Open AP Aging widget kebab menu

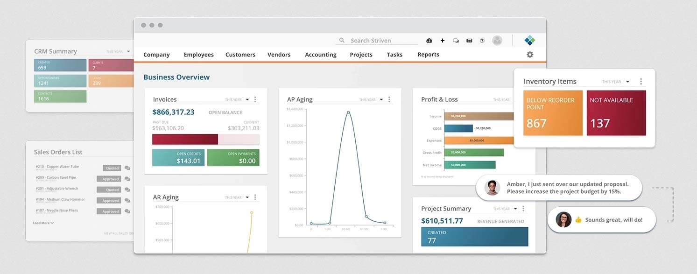point(389,99)
